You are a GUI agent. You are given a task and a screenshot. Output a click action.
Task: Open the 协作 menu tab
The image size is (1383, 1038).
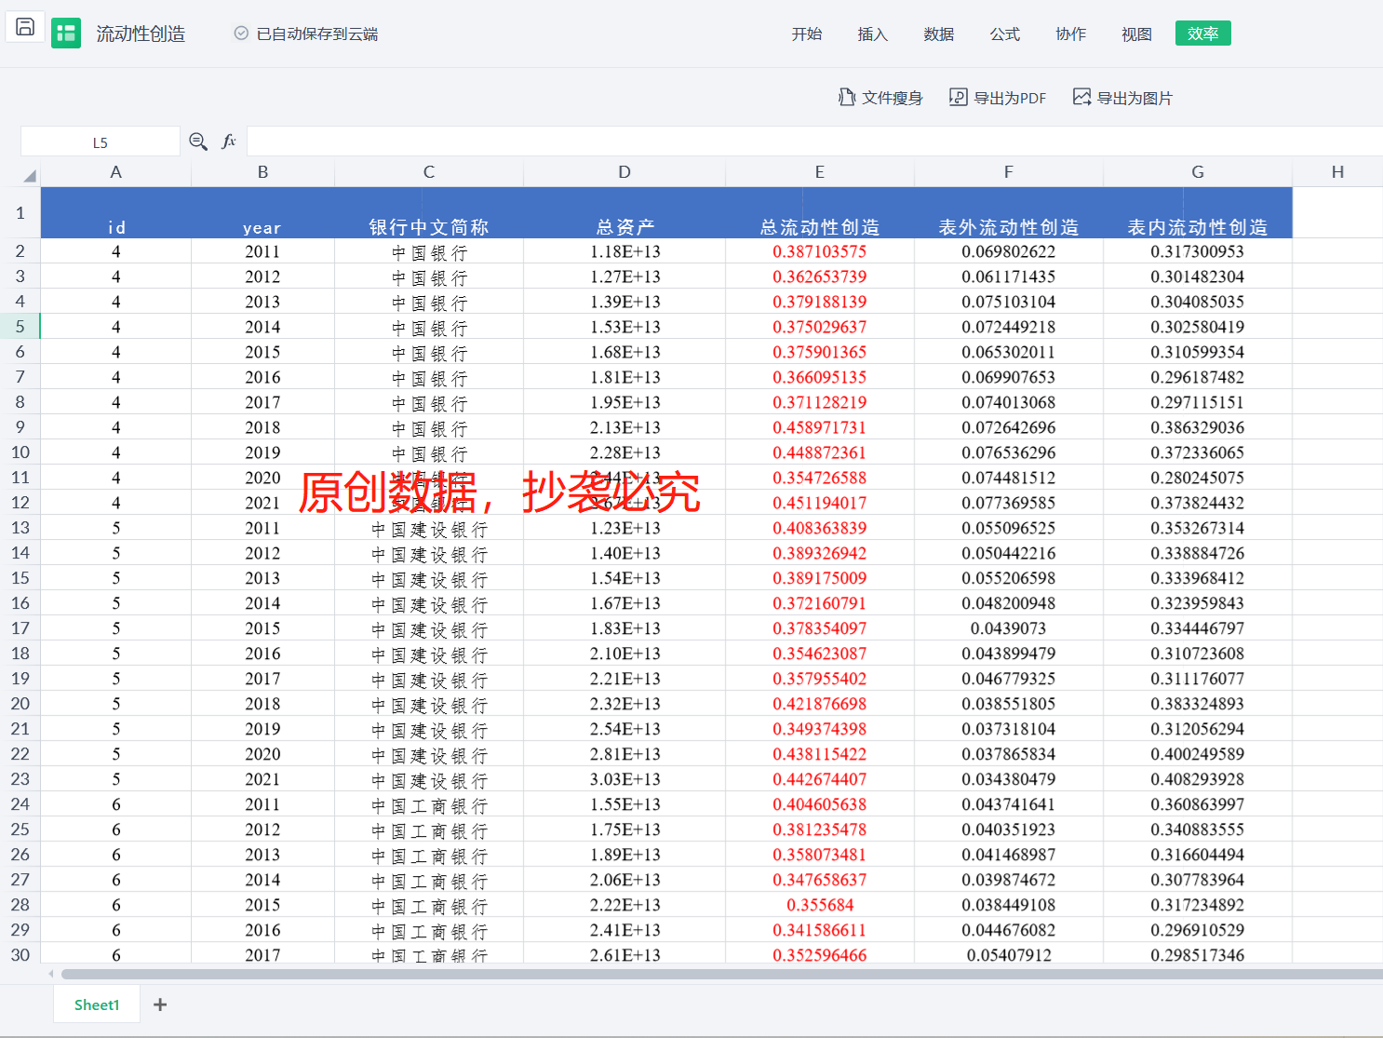[1071, 34]
